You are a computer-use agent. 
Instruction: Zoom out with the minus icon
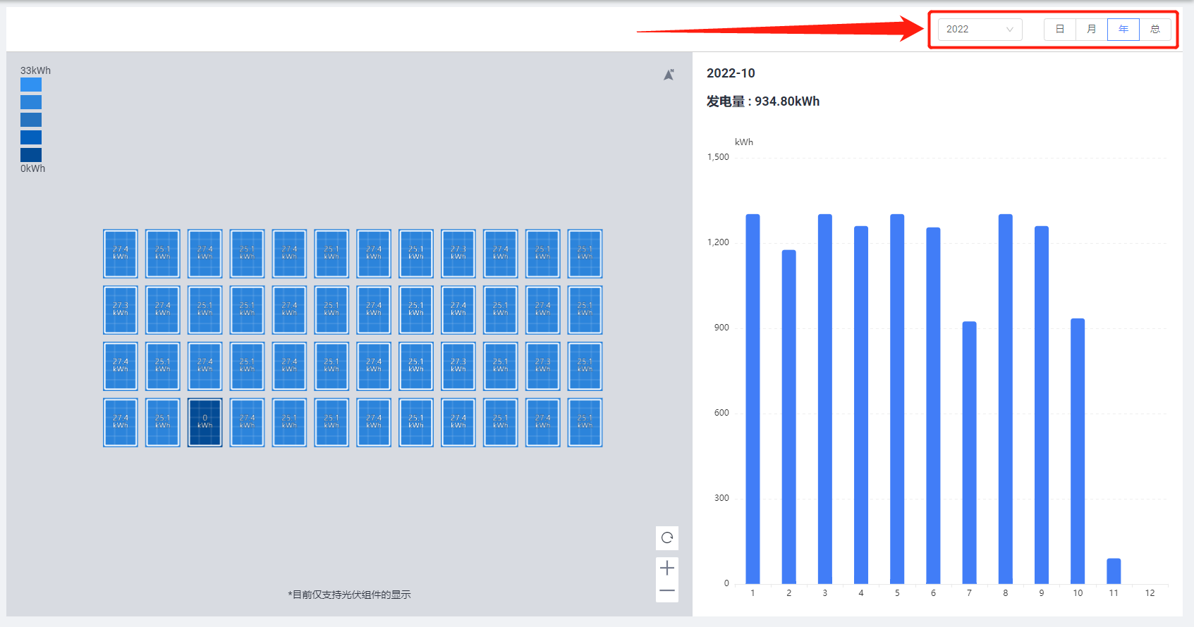[667, 591]
